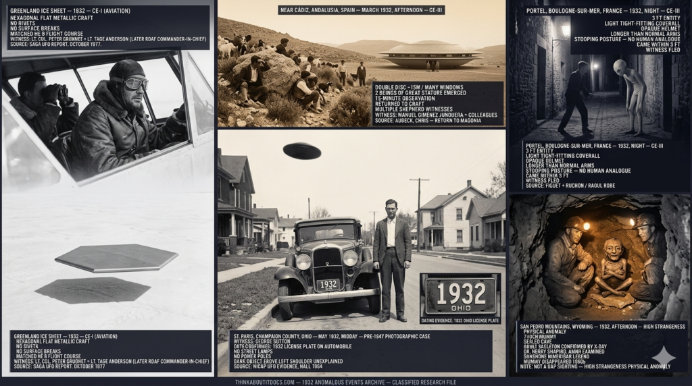The height and width of the screenshot is (386, 692).
Task: Open the miners with cave mummy image
Action: [x=599, y=257]
